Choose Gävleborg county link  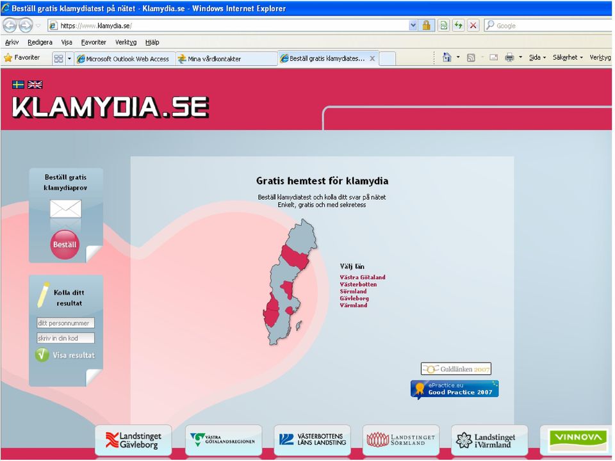[354, 298]
